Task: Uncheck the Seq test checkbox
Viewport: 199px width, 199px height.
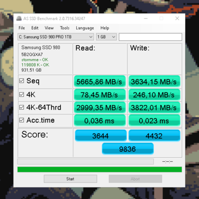Action: pos(21,81)
